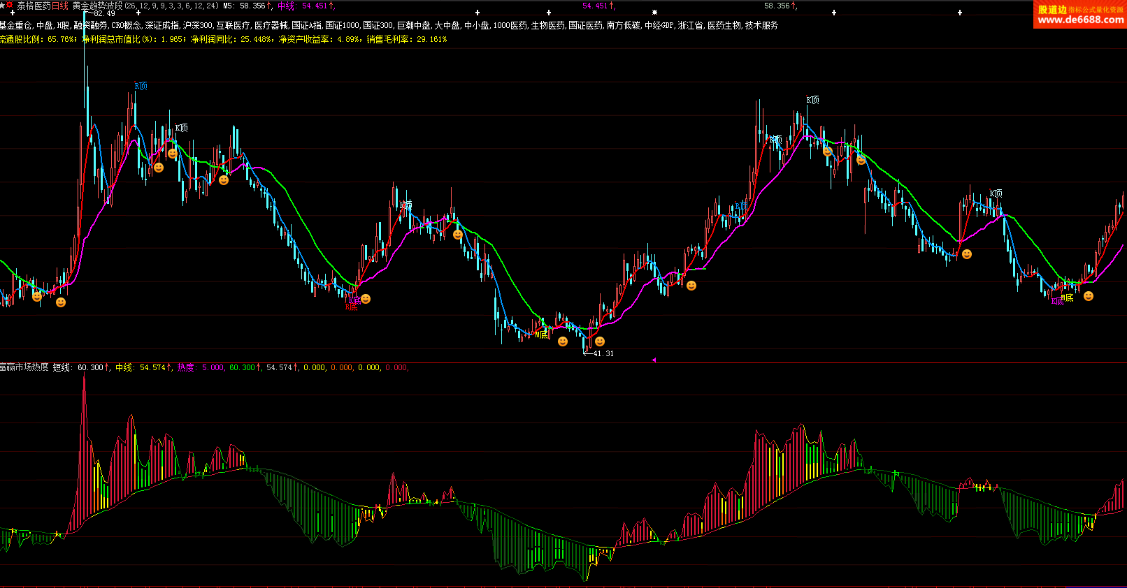Open the 富赢市场热度 indicator title

click(x=24, y=367)
